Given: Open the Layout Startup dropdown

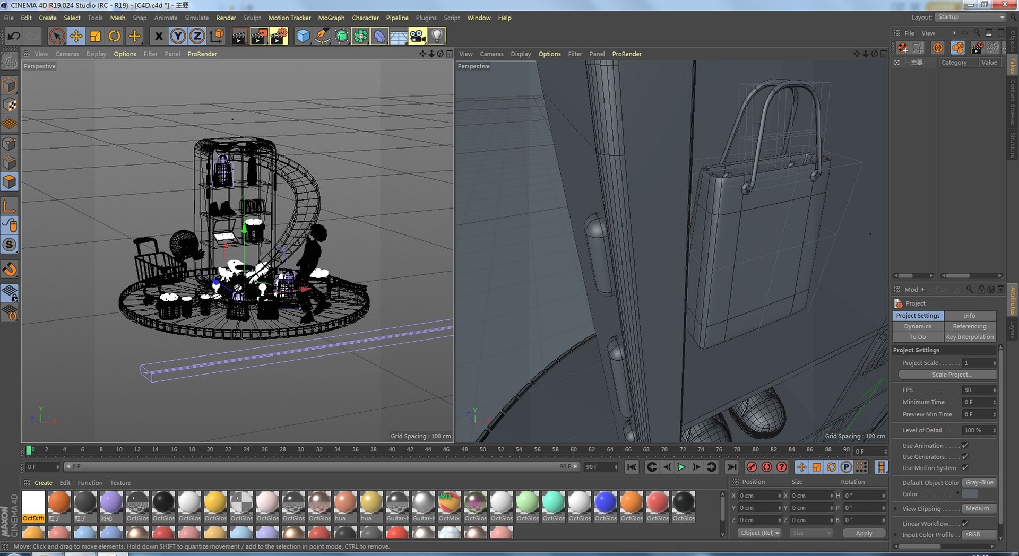Looking at the screenshot, I should (x=971, y=17).
